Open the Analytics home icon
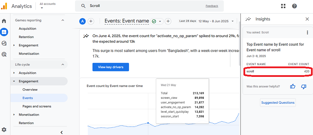The height and width of the screenshot is (135, 313). point(4,21)
